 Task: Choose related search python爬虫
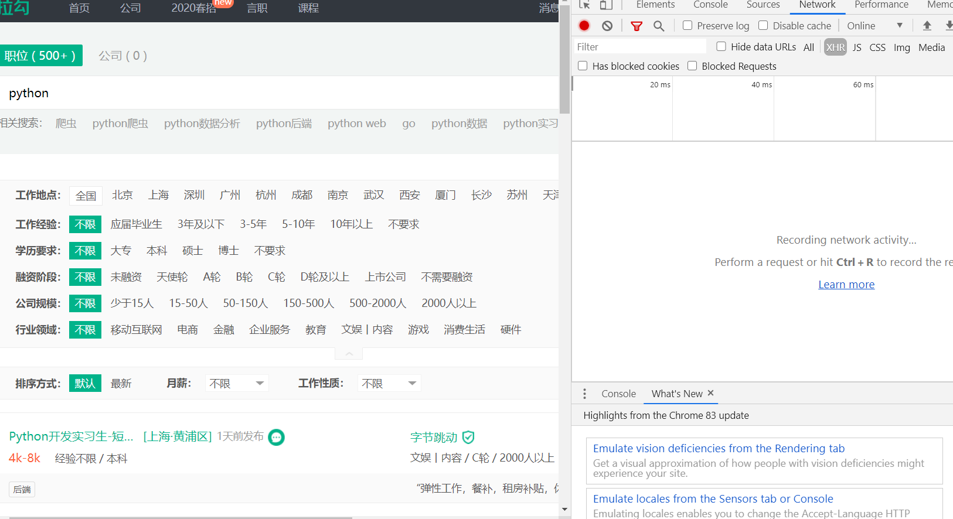tap(120, 124)
